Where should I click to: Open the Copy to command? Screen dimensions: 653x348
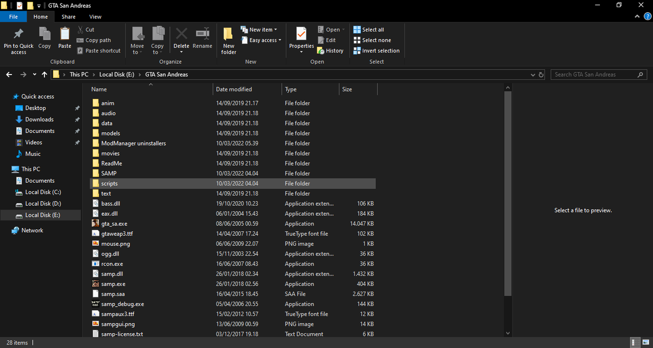[x=158, y=41]
